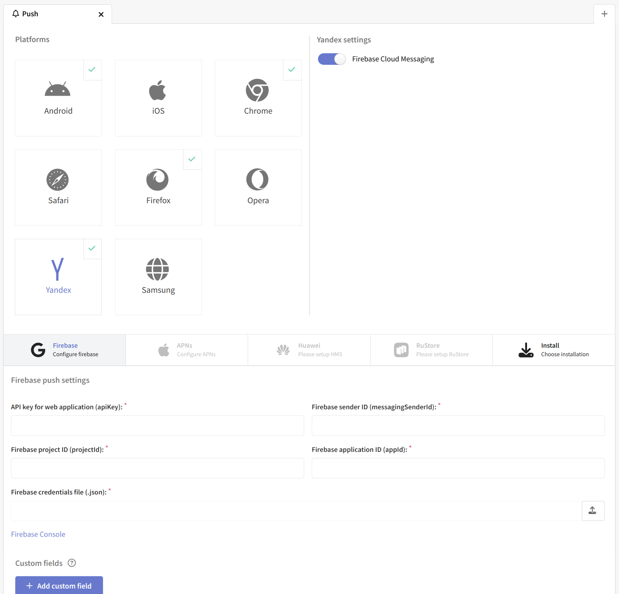Image resolution: width=619 pixels, height=594 pixels.
Task: Click 'Choose installation' subtitle text
Action: click(x=565, y=354)
